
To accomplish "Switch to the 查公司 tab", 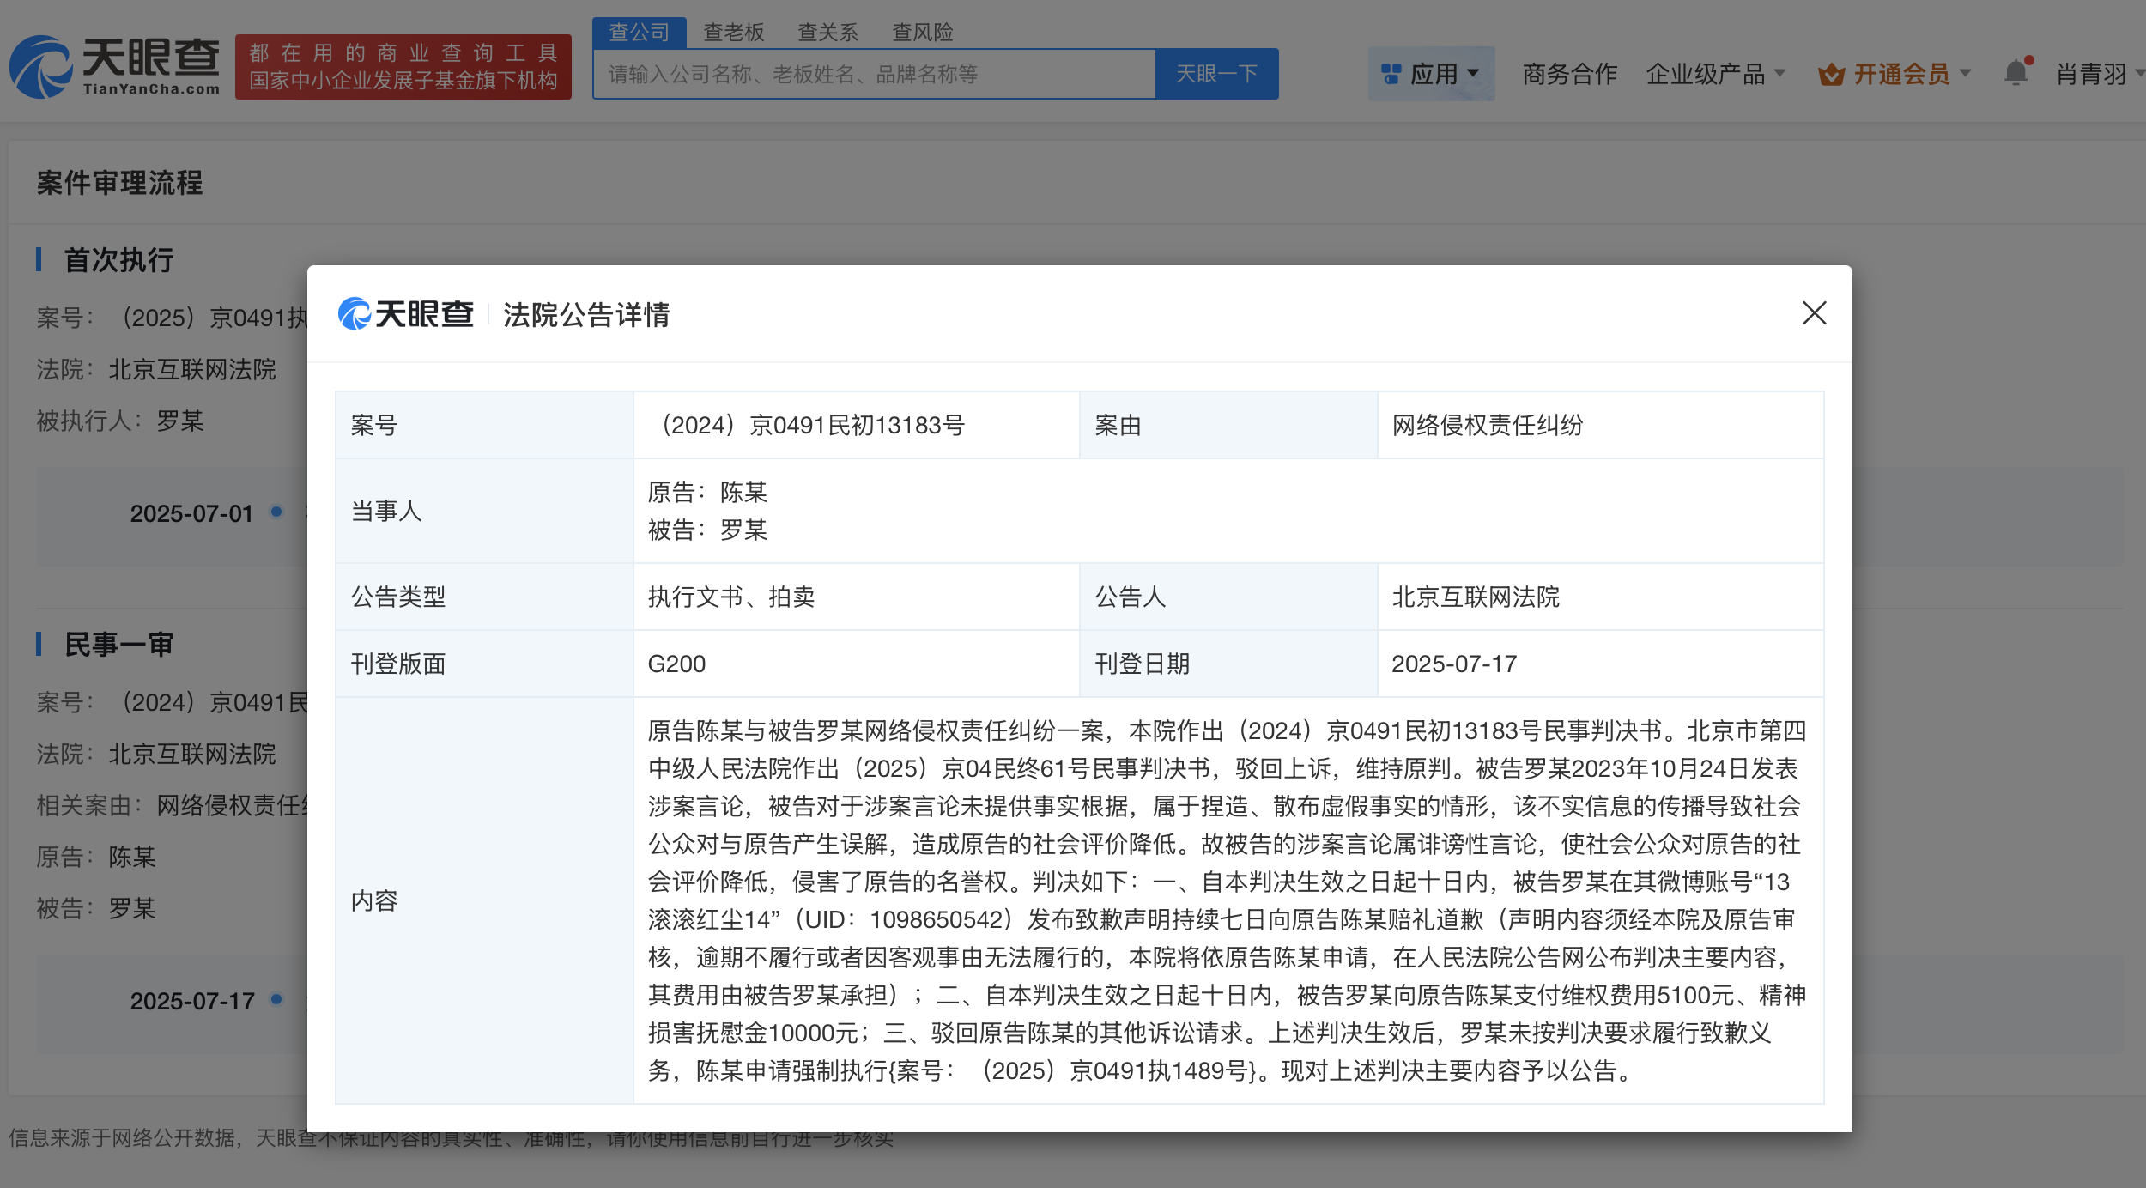I will pyautogui.click(x=639, y=33).
